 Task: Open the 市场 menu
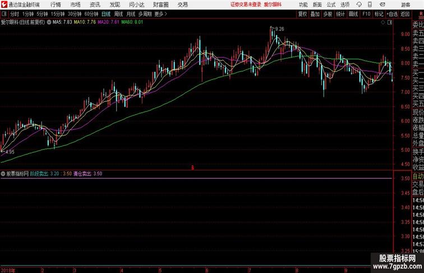75,4
